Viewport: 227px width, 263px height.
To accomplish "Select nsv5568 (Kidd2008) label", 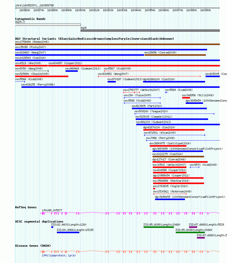I will [138, 101].
